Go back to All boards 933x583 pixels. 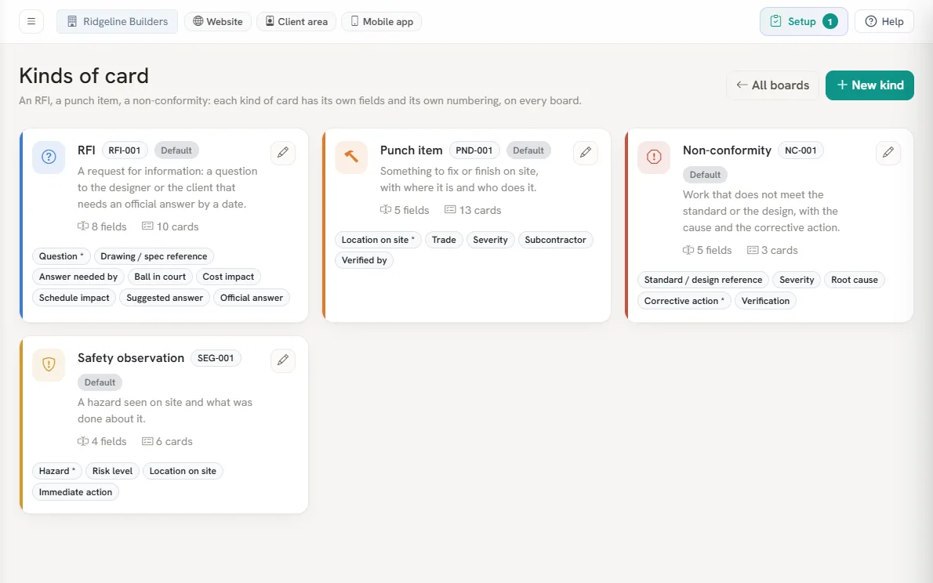pos(772,85)
